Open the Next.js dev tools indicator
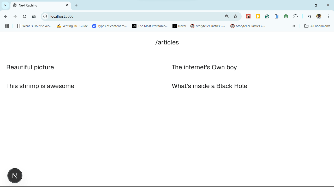The image size is (334, 187). (15, 176)
